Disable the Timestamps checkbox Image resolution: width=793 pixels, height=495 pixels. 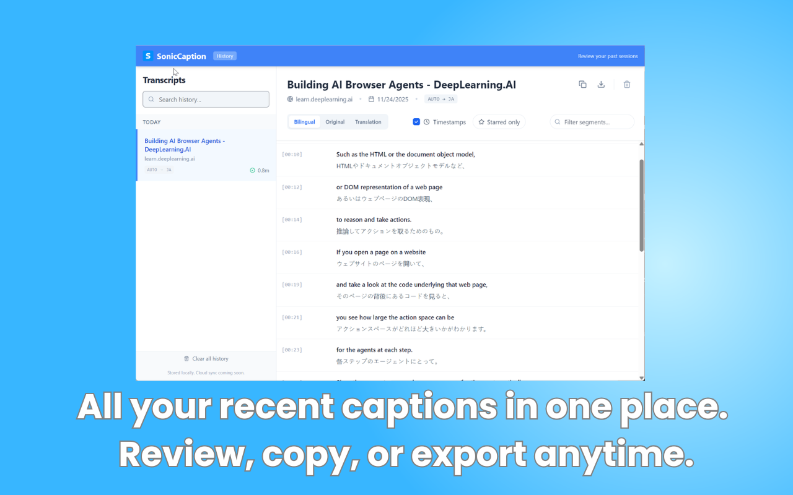tap(416, 122)
